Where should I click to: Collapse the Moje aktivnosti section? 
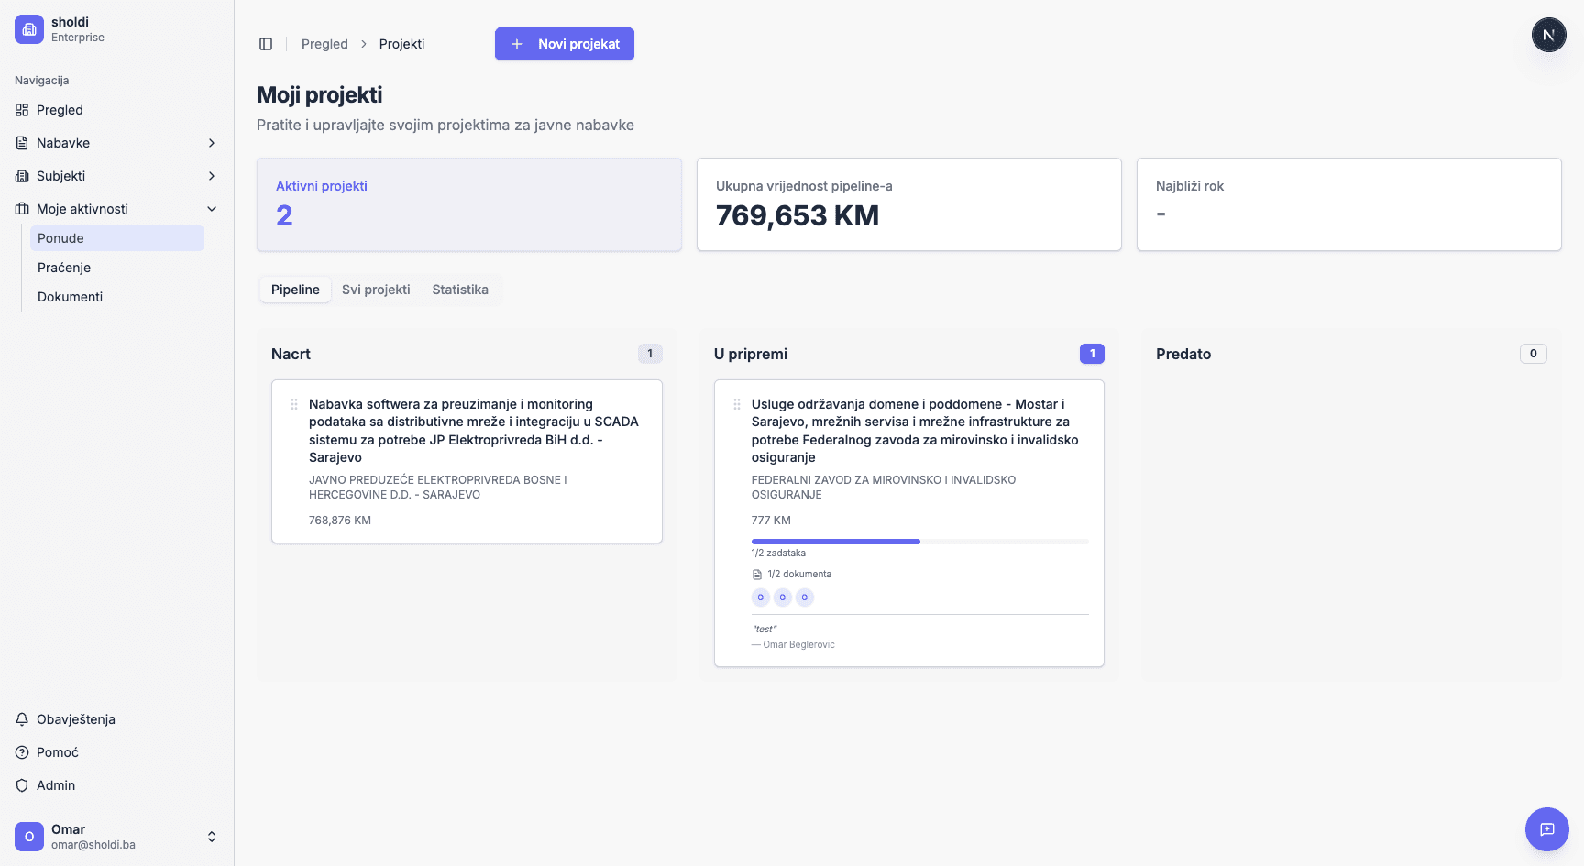click(212, 208)
